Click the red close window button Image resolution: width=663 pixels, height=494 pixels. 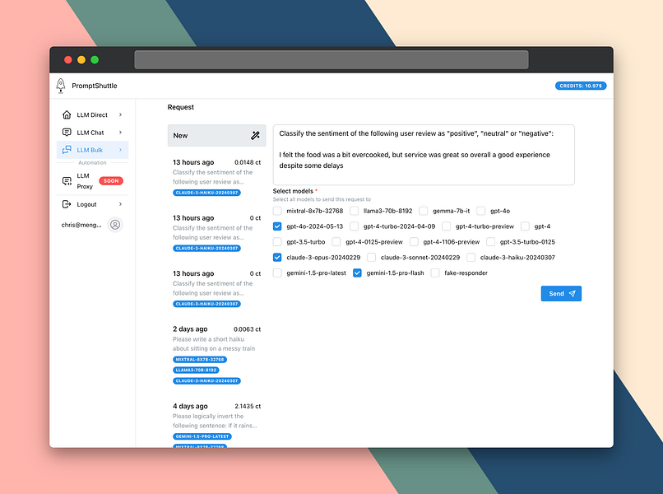pos(68,59)
